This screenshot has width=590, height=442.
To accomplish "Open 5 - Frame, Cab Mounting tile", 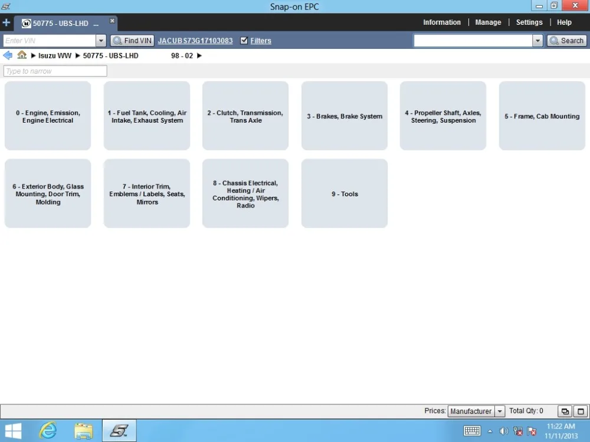I will (542, 116).
